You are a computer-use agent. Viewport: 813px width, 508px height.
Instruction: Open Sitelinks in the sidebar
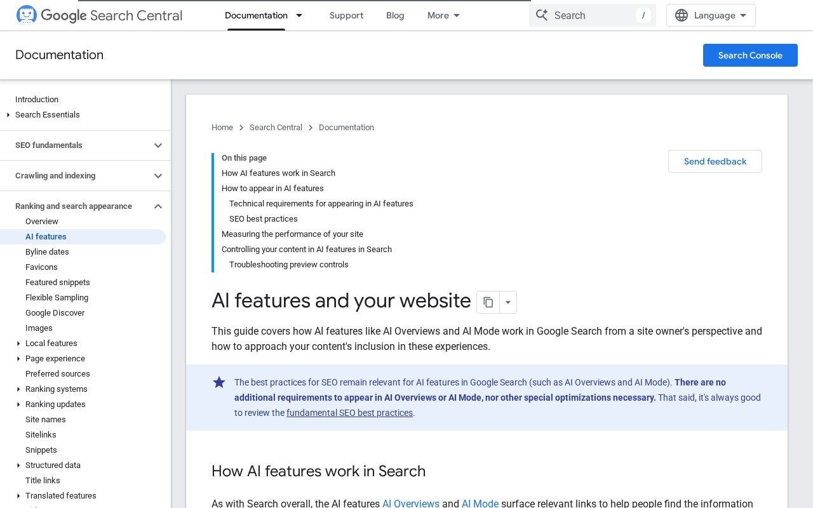[41, 435]
